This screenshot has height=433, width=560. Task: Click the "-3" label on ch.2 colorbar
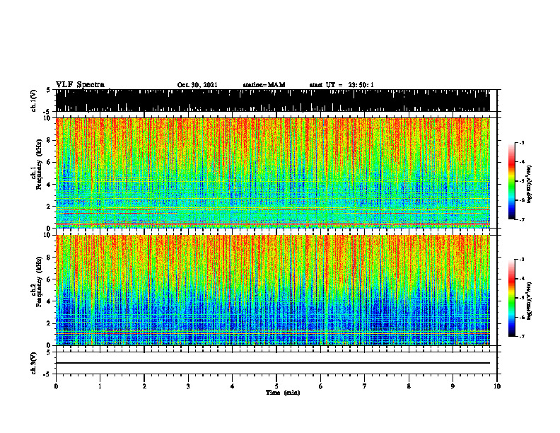pyautogui.click(x=522, y=260)
